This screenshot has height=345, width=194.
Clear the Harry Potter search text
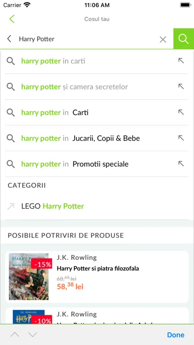click(x=163, y=39)
